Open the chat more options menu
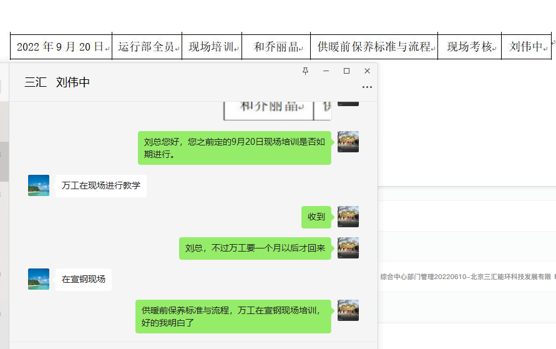556x349 pixels. 367,87
